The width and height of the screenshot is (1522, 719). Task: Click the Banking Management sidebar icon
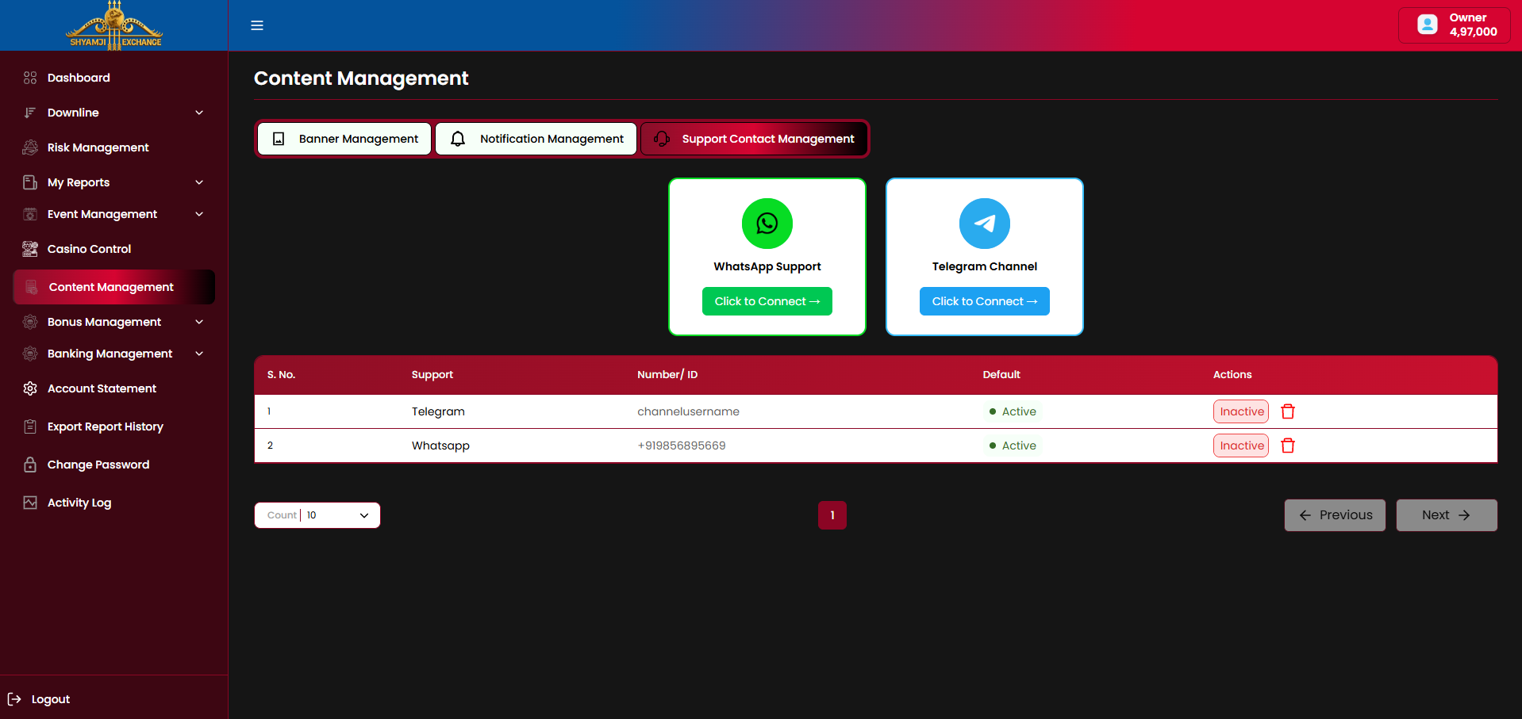pyautogui.click(x=30, y=354)
